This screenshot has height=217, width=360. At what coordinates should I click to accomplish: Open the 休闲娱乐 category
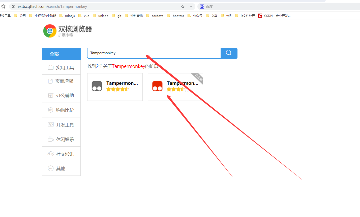click(x=61, y=139)
